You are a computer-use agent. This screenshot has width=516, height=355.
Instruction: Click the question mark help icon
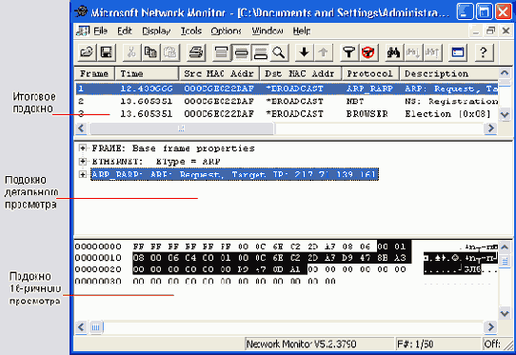(x=484, y=52)
